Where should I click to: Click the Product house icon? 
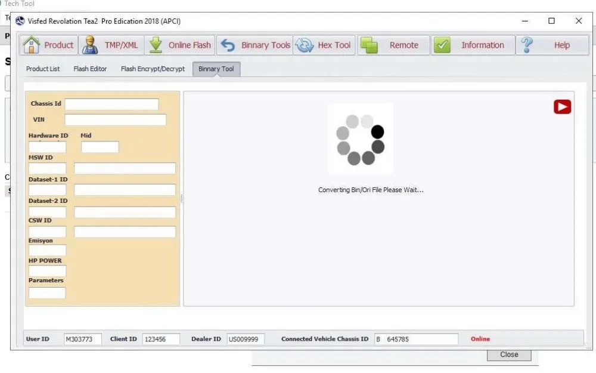[31, 45]
